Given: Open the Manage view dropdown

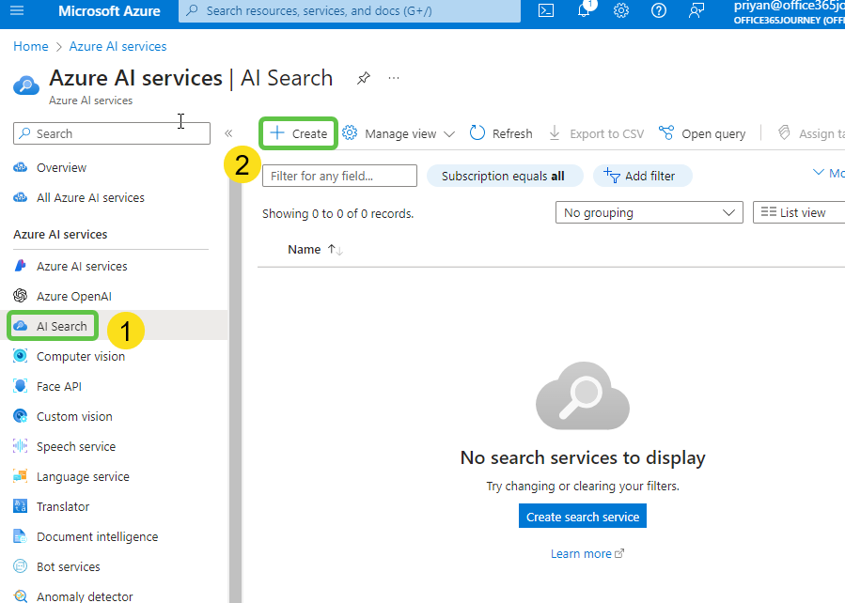Looking at the screenshot, I should (x=398, y=133).
